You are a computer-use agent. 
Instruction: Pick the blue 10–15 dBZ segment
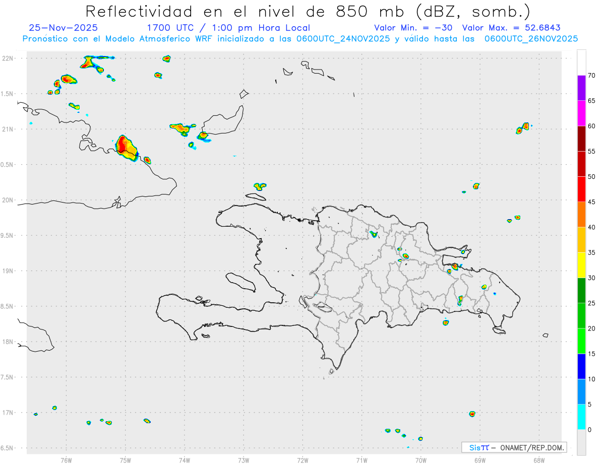581,366
